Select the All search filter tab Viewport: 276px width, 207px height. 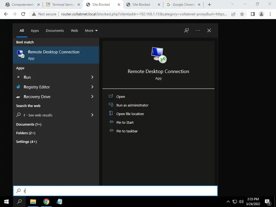22,31
